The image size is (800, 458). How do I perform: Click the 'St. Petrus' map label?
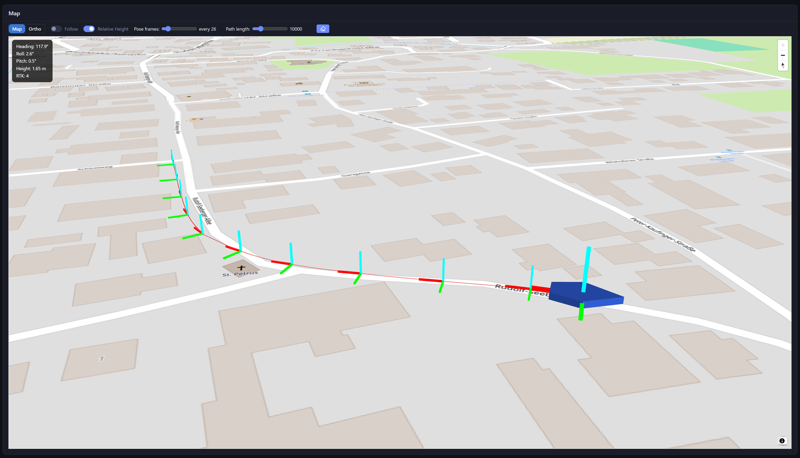[x=240, y=274]
